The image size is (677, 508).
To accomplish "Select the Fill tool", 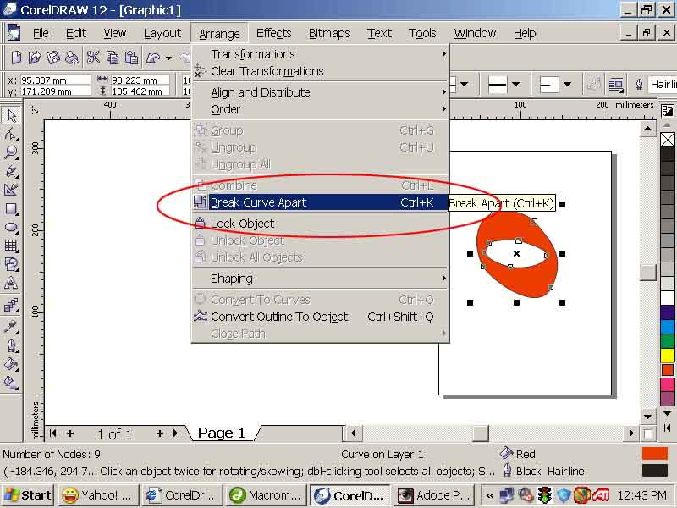I will (11, 364).
